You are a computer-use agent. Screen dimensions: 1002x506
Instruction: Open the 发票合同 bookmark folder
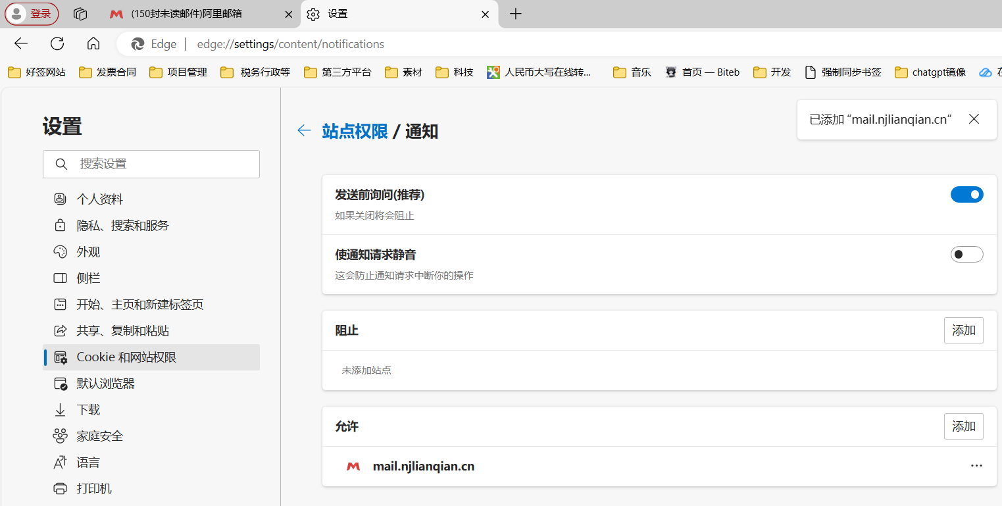(108, 72)
